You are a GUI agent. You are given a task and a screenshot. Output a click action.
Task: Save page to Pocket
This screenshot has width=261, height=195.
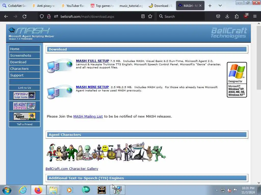pos(218,17)
